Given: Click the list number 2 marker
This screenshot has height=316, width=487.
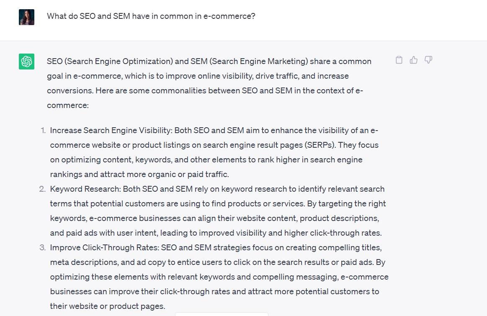Looking at the screenshot, I should [43, 189].
